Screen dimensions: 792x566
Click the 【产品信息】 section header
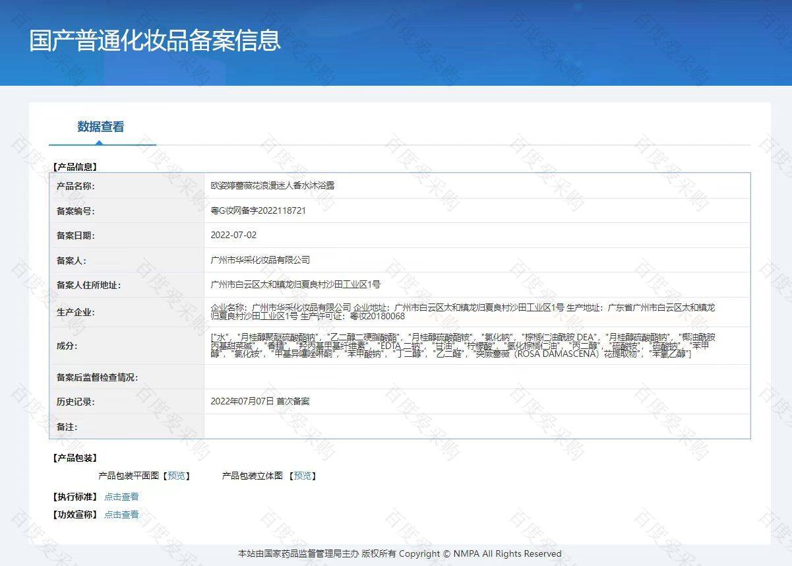[75, 167]
